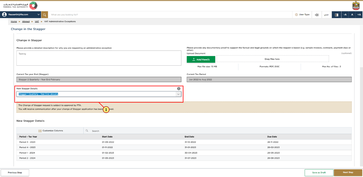
Task: Click end date 31-01-2023
Action: point(190,147)
